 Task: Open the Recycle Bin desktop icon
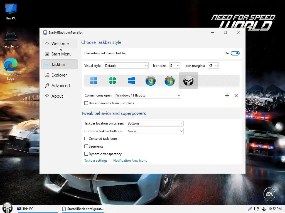click(x=11, y=40)
